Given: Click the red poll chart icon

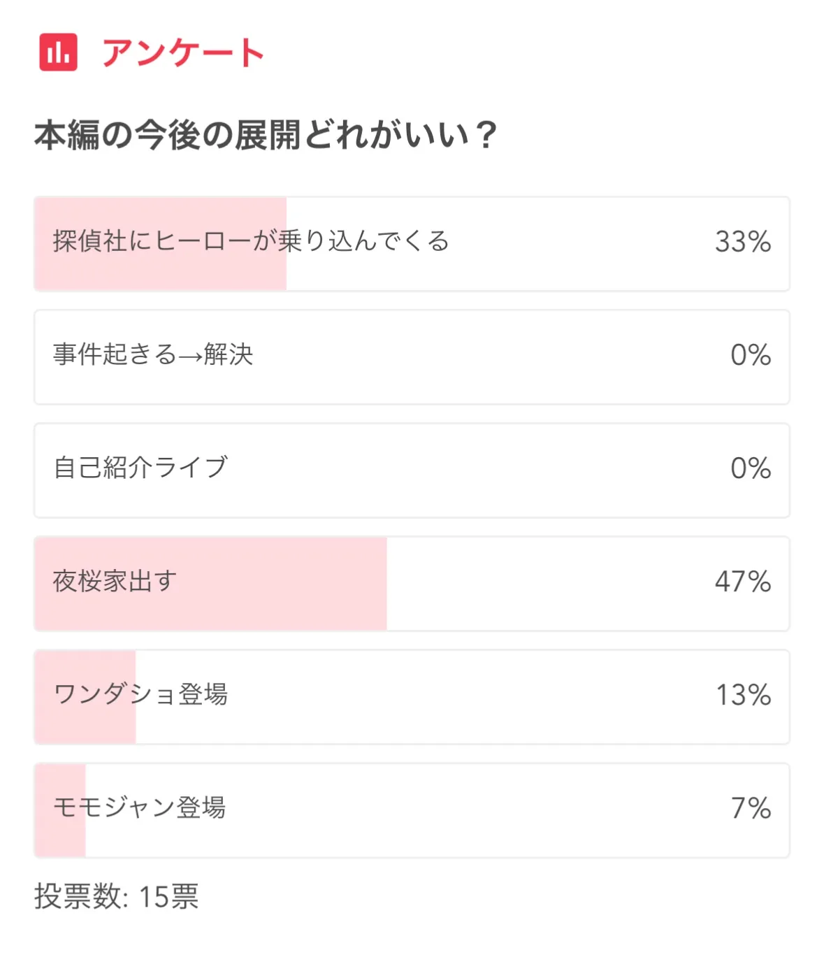Looking at the screenshot, I should [58, 52].
